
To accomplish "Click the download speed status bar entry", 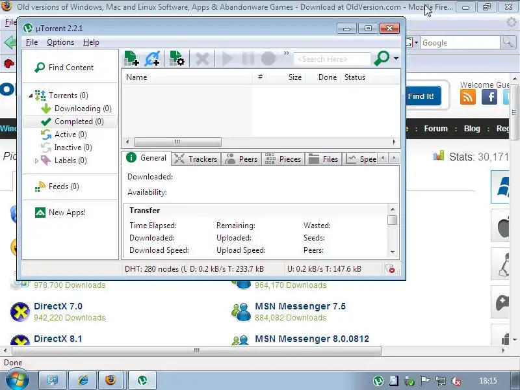I will [236, 269].
